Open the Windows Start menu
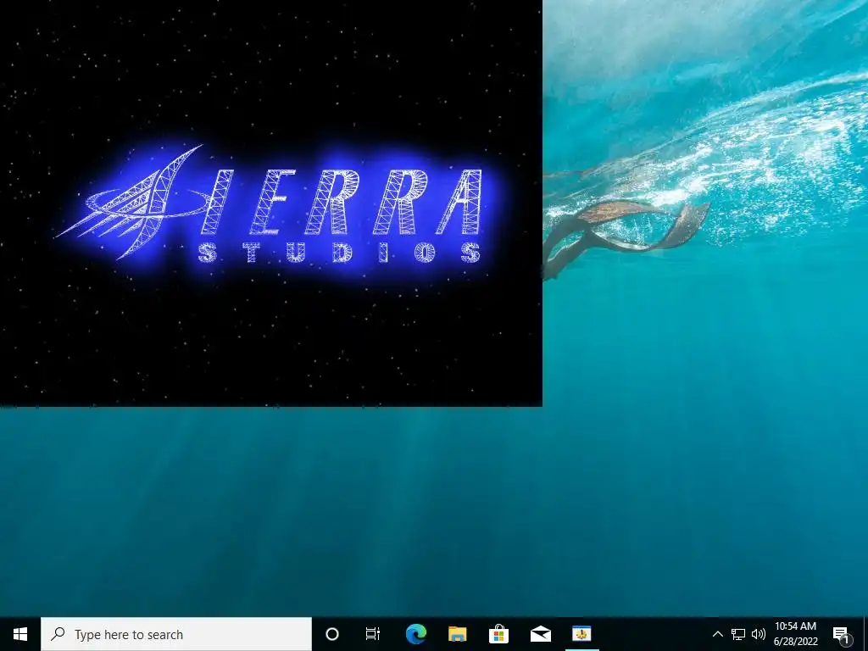868x651 pixels. point(20,634)
